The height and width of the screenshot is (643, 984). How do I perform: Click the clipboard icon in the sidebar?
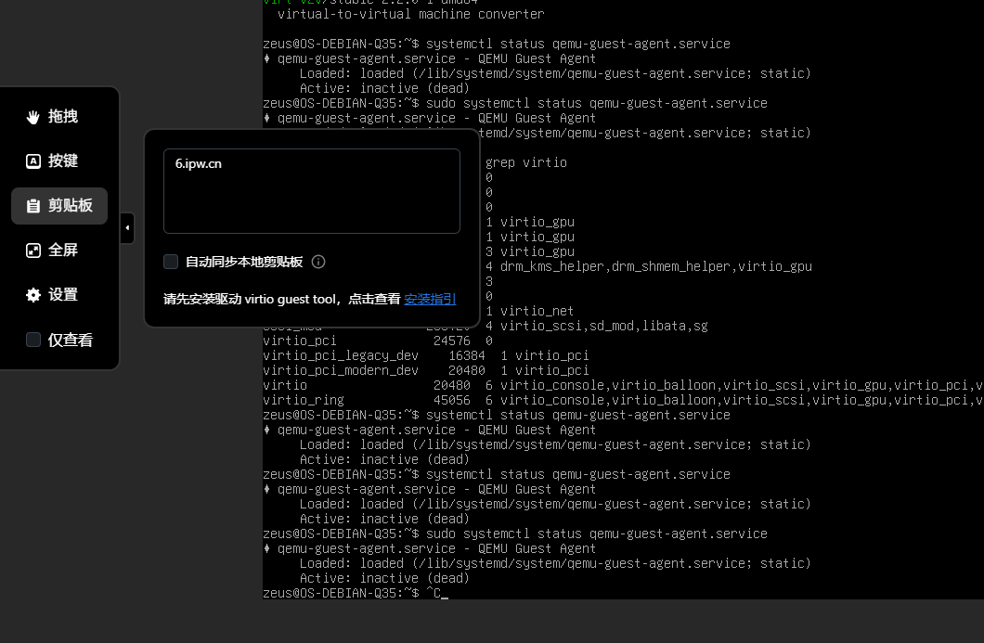click(x=33, y=206)
